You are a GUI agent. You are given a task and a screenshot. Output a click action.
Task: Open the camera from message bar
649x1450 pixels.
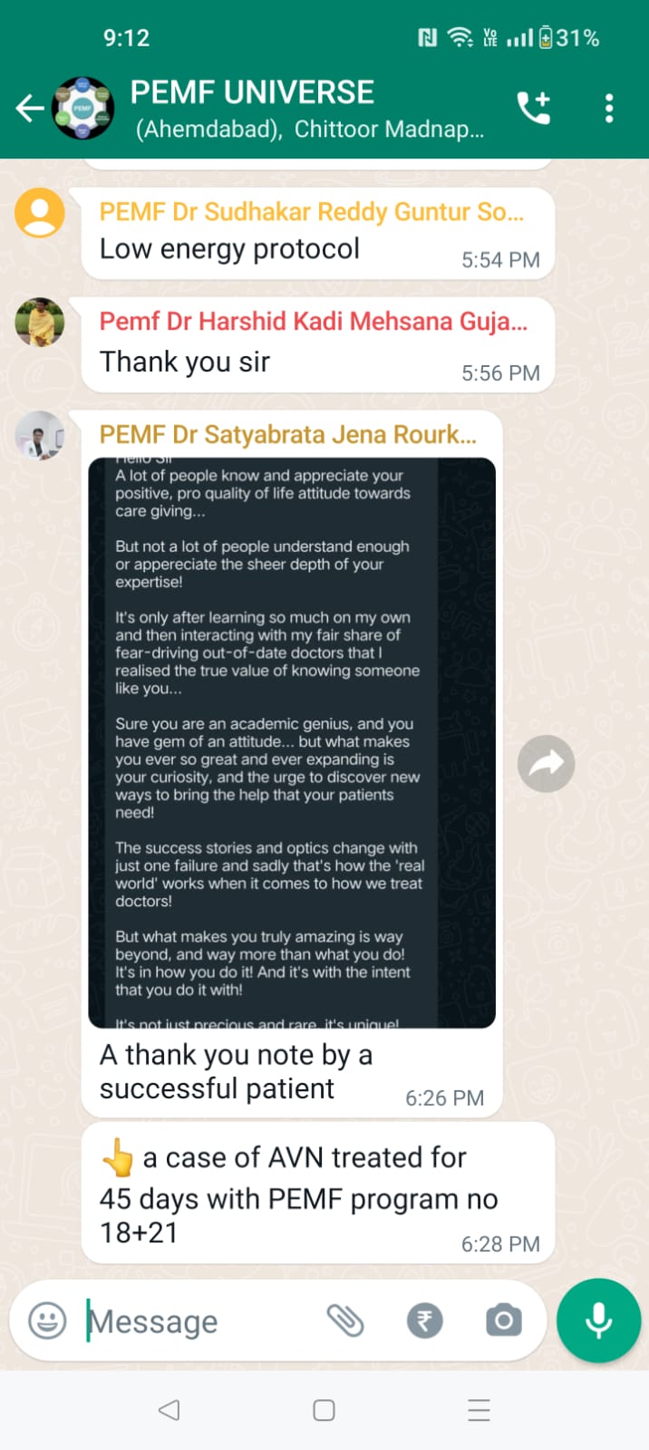tap(503, 1320)
